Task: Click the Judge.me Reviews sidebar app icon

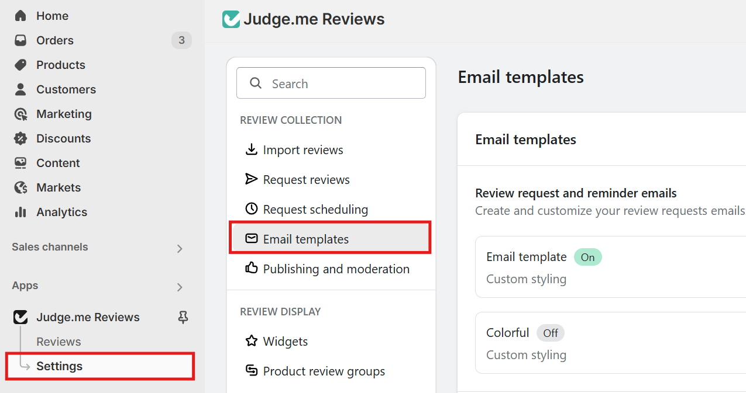Action: point(20,317)
